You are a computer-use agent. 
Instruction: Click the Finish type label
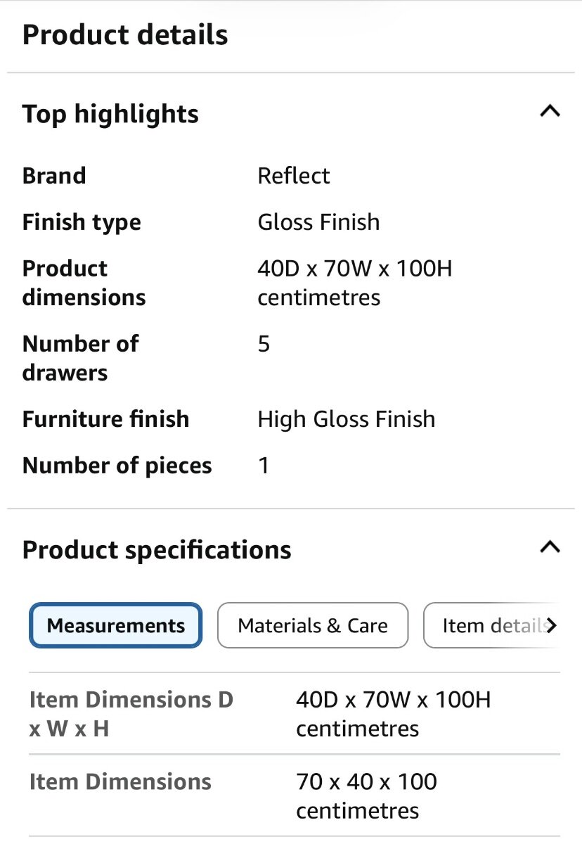82,222
